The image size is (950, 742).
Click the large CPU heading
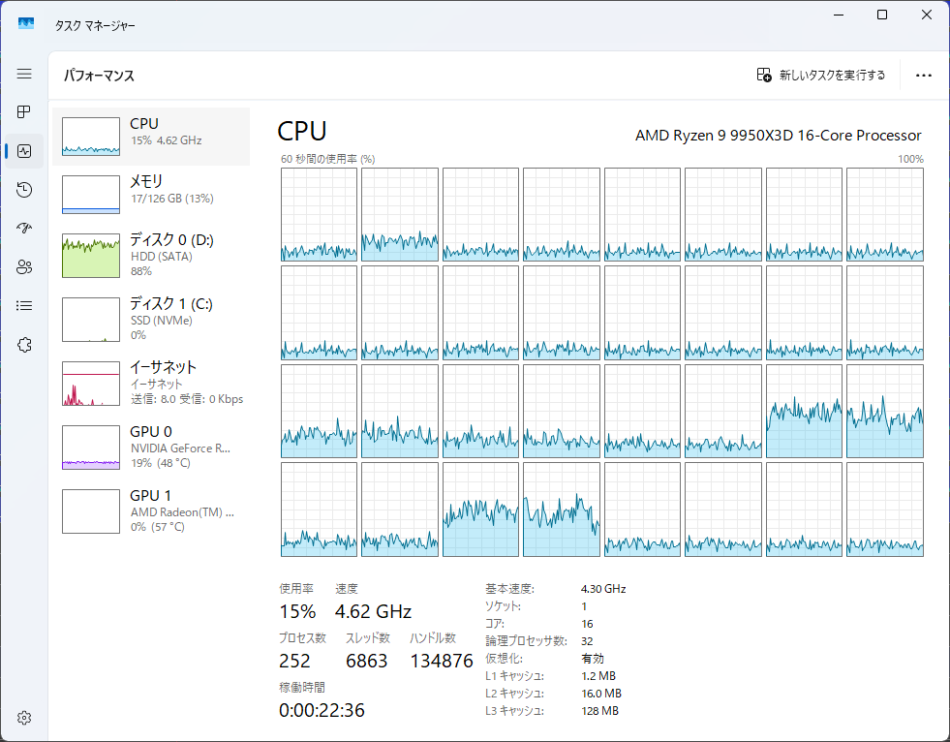click(302, 131)
